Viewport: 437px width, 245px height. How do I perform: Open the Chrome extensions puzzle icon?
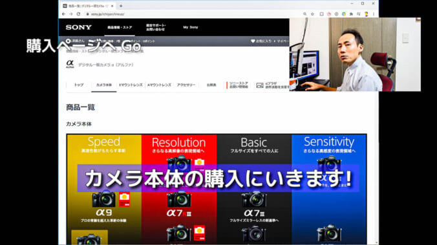[x=351, y=14]
